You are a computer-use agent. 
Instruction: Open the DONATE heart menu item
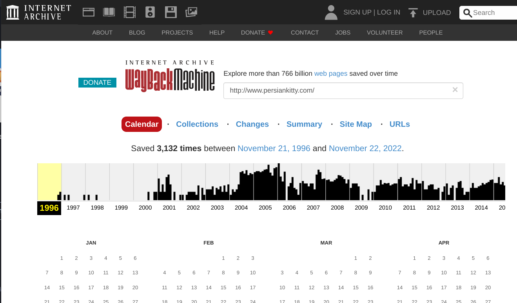click(x=257, y=33)
